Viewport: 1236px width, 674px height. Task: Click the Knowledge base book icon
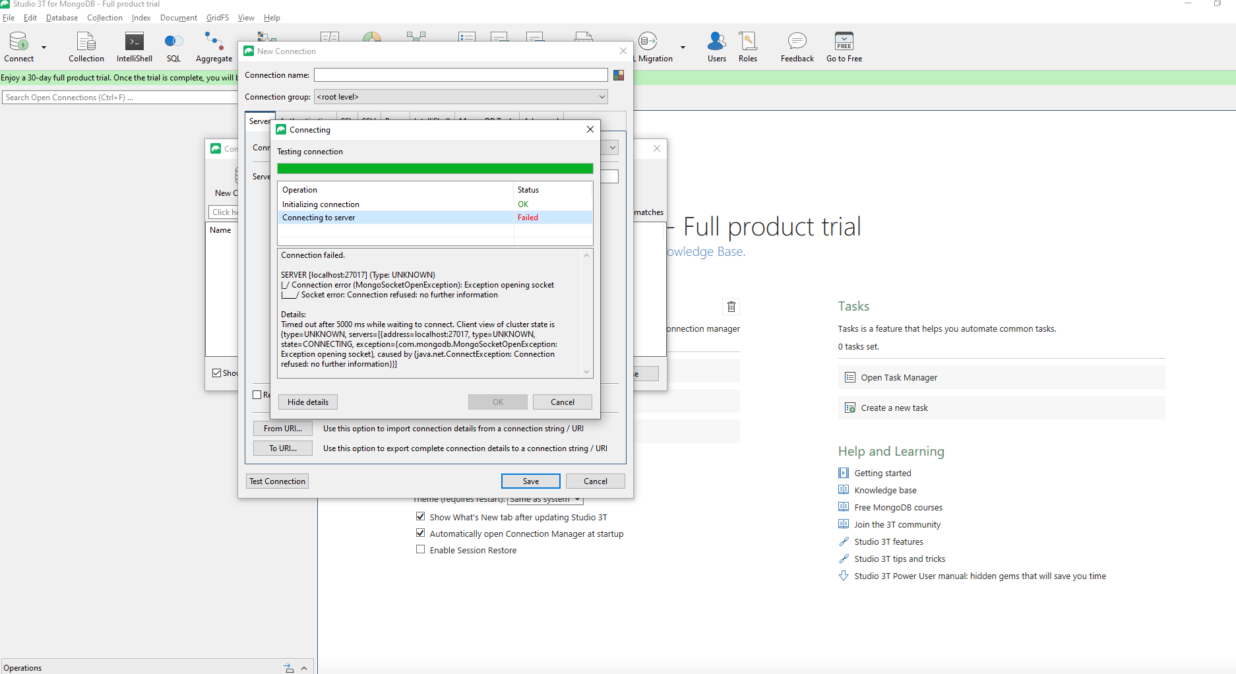844,490
